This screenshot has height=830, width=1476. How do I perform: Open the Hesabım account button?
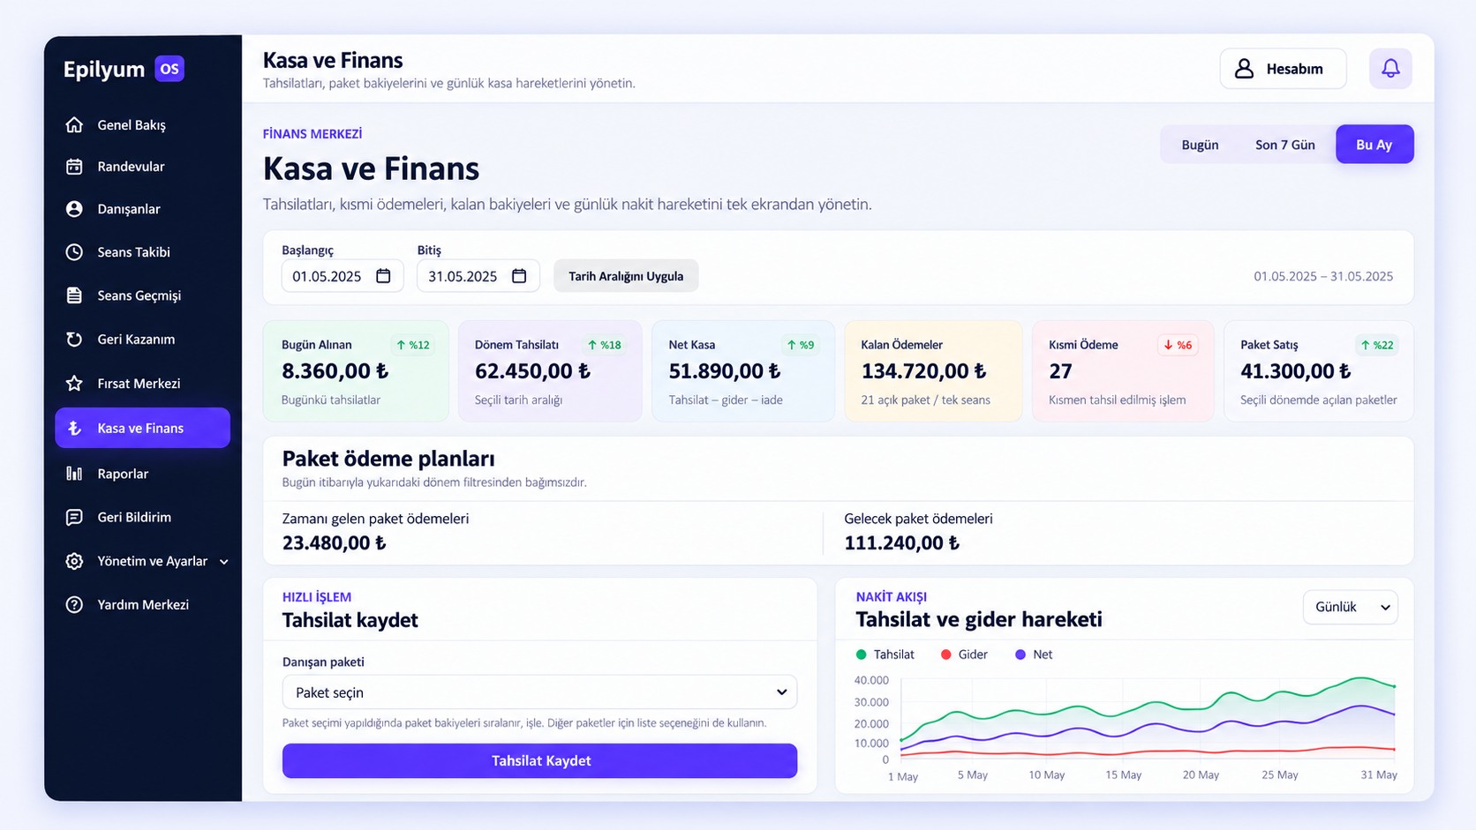[x=1283, y=69]
